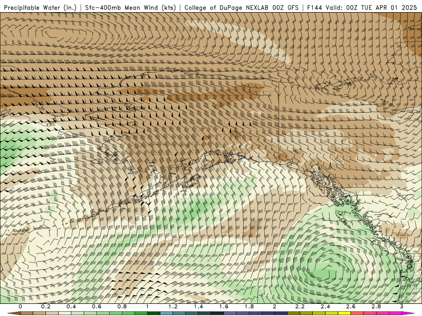Click the orange-red swatch right of 2.6
The image size is (422, 316).
[357, 313]
